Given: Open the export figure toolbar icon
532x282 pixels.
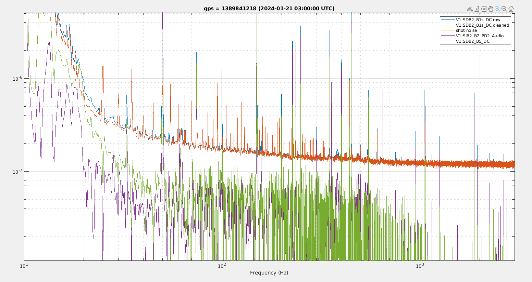Looking at the screenshot, I should click(470, 9).
